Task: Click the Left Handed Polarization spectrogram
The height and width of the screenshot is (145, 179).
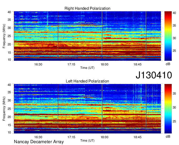Action: click(87, 109)
